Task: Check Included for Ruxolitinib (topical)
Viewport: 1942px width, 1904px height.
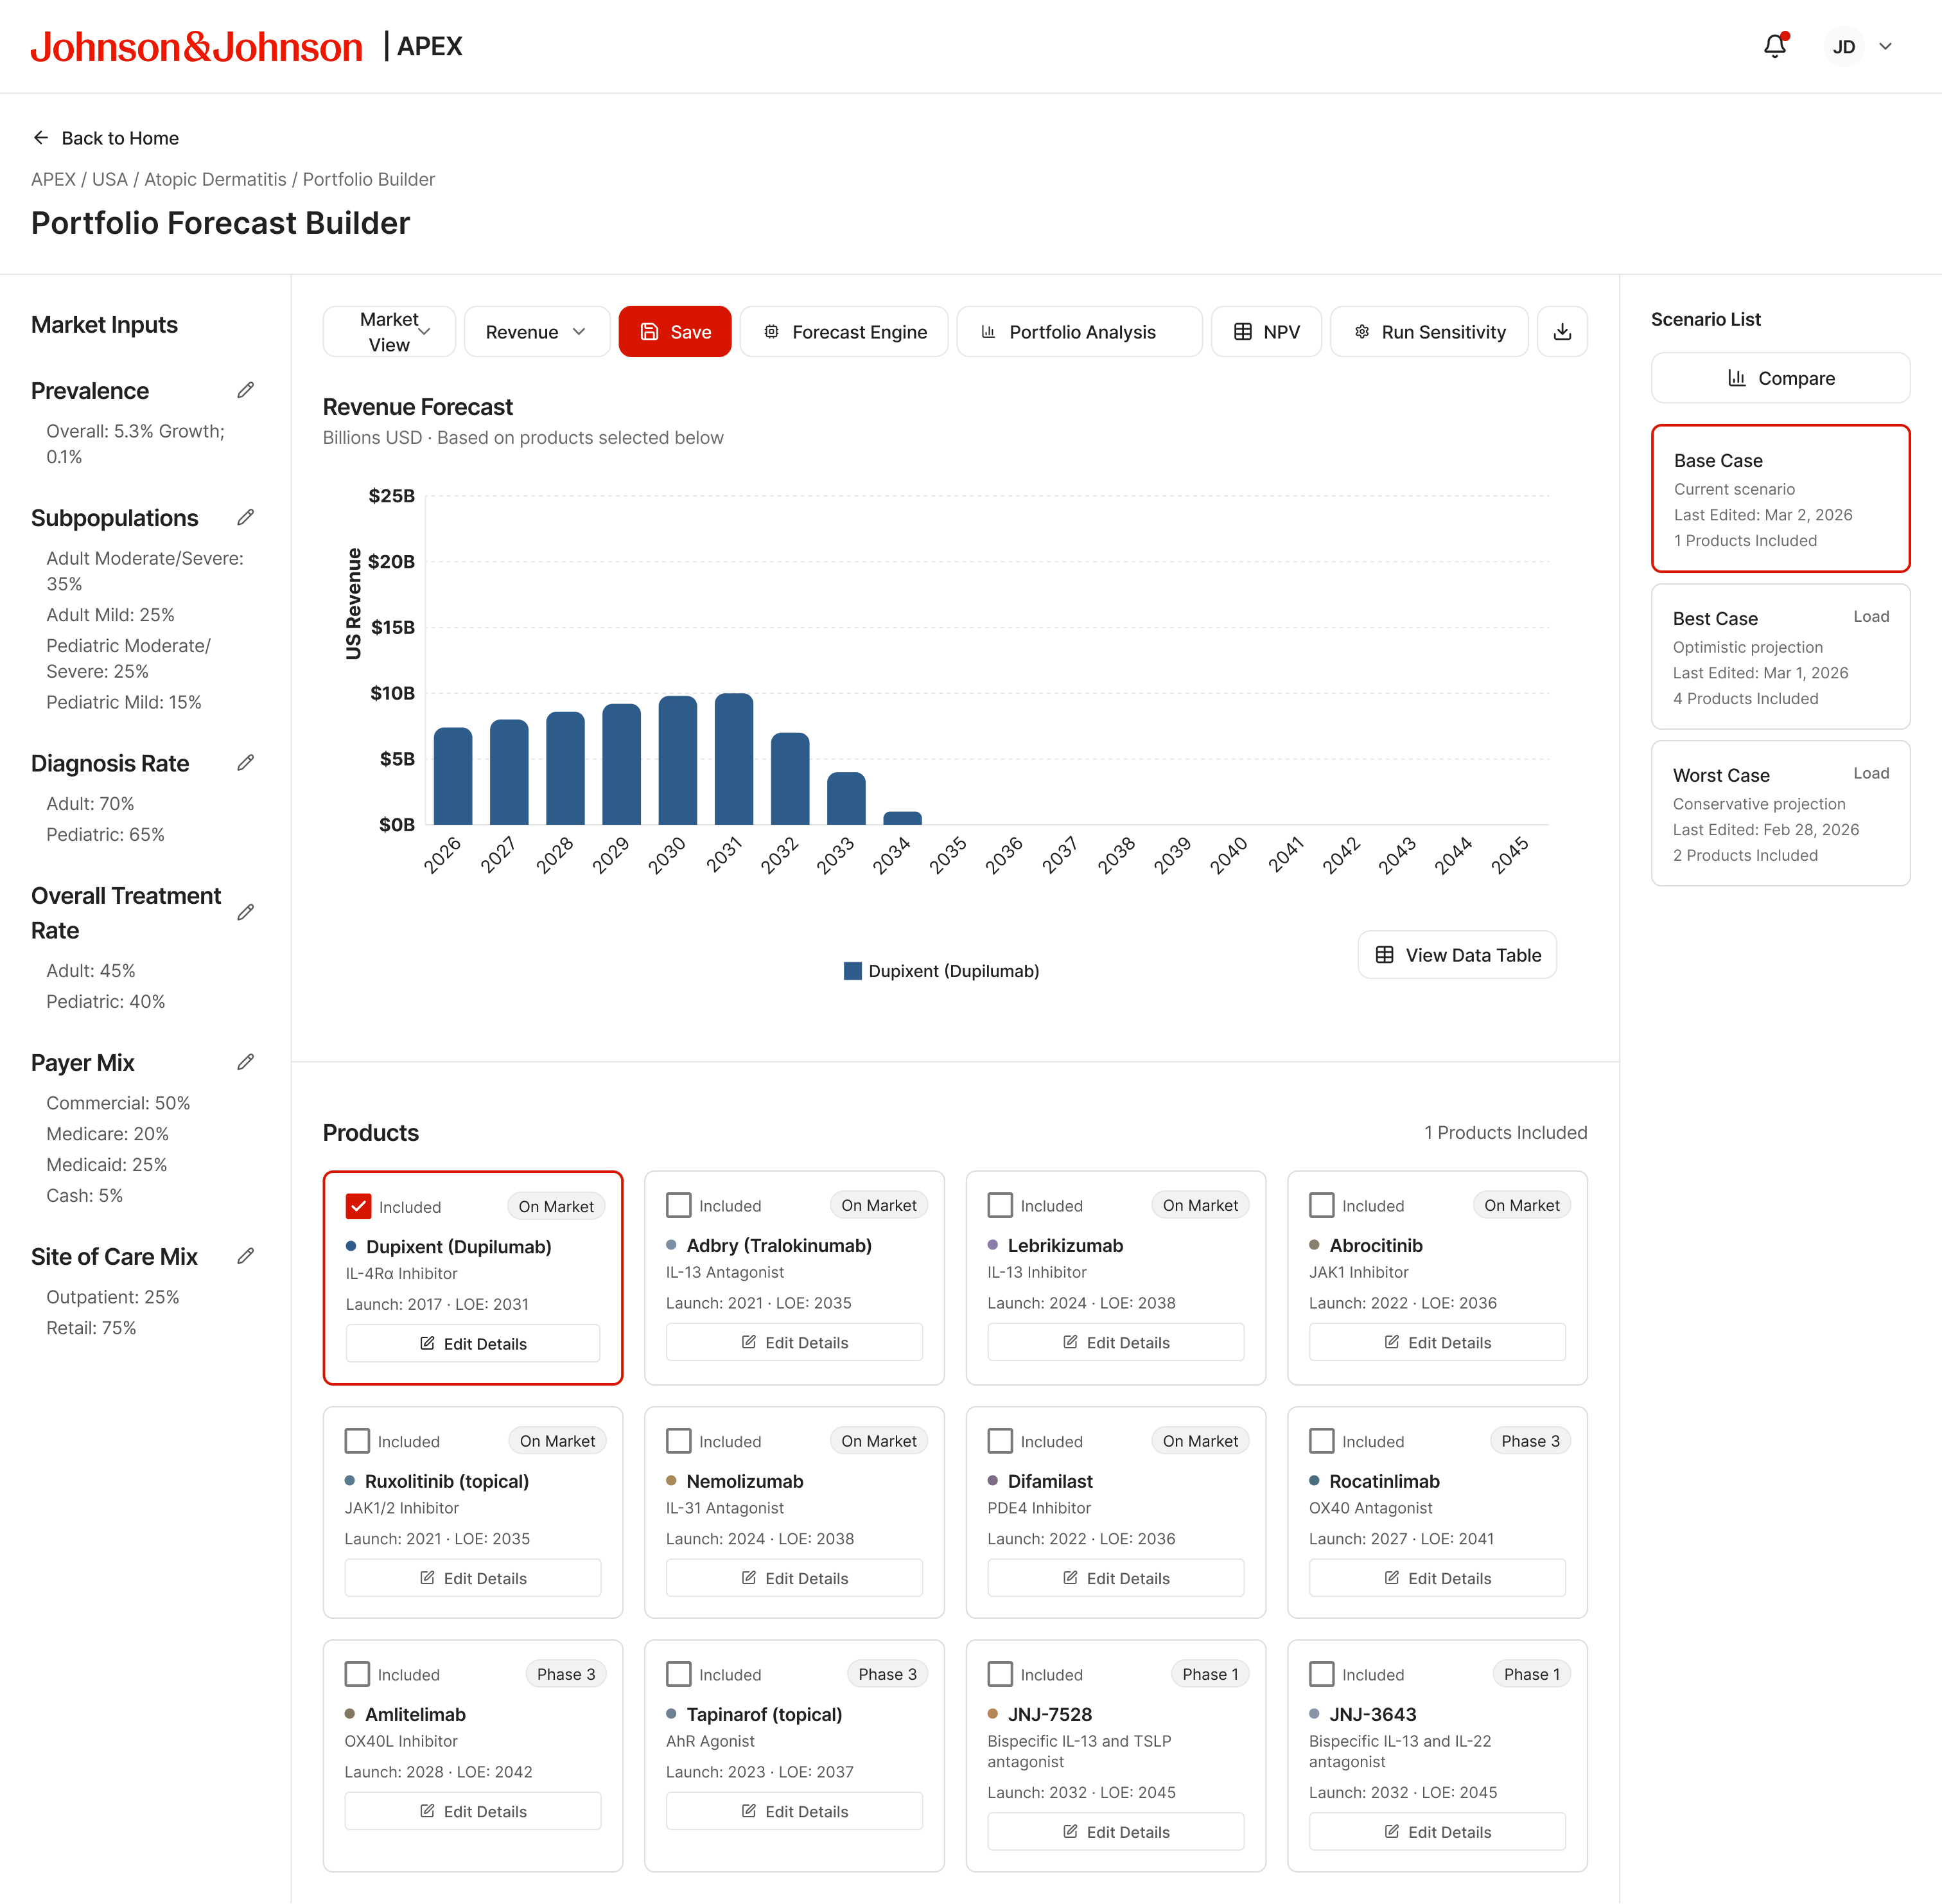Action: click(357, 1441)
